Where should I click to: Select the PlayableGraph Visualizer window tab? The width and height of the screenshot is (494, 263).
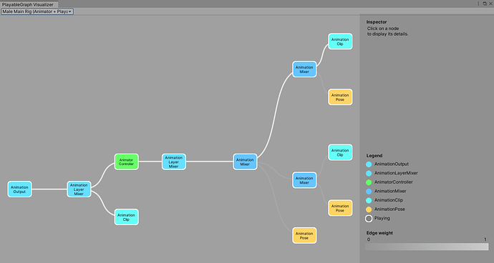[x=29, y=4]
